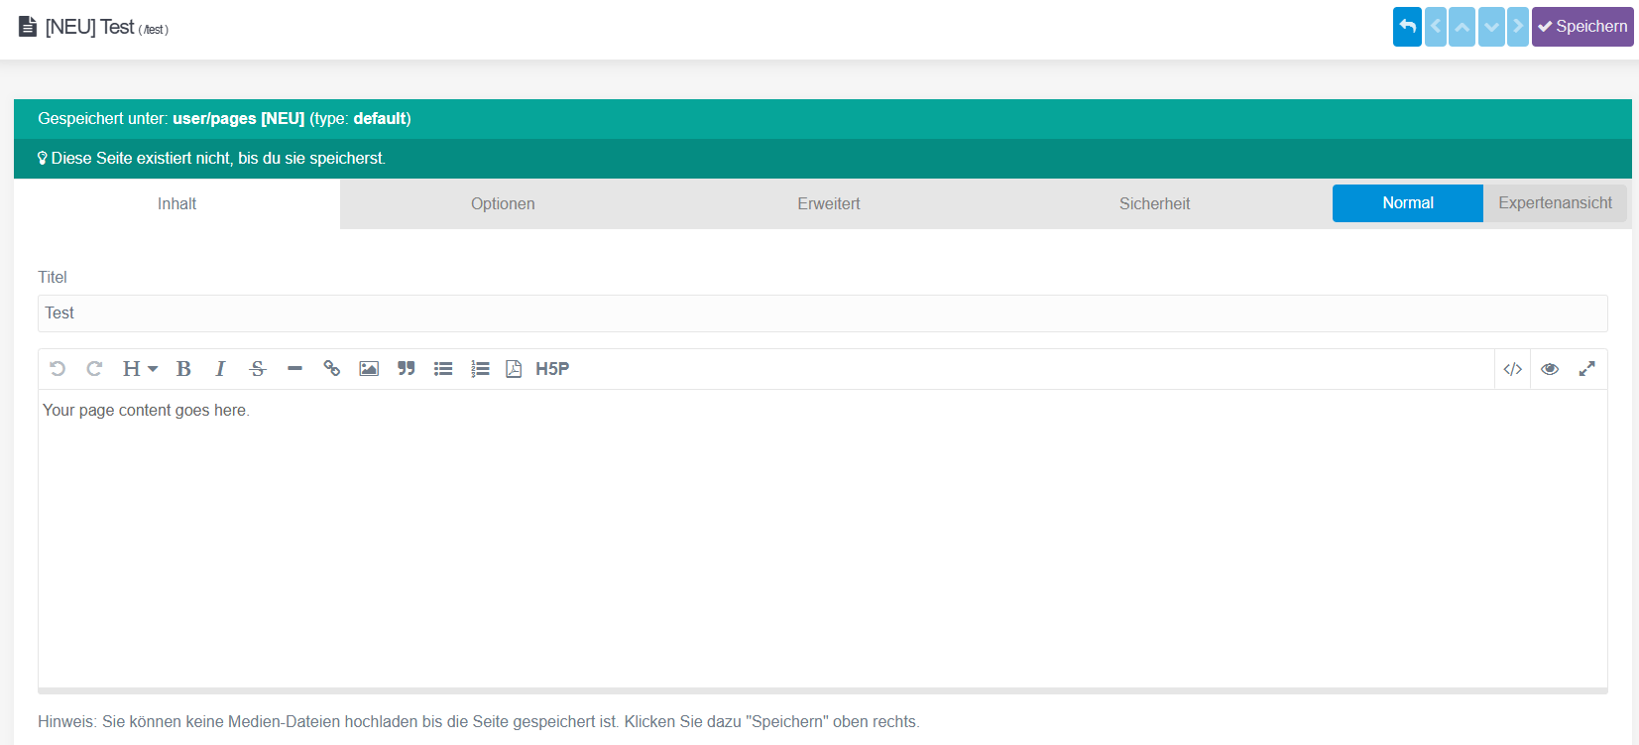Click into the page content editor area
1639x745 pixels.
click(x=823, y=538)
